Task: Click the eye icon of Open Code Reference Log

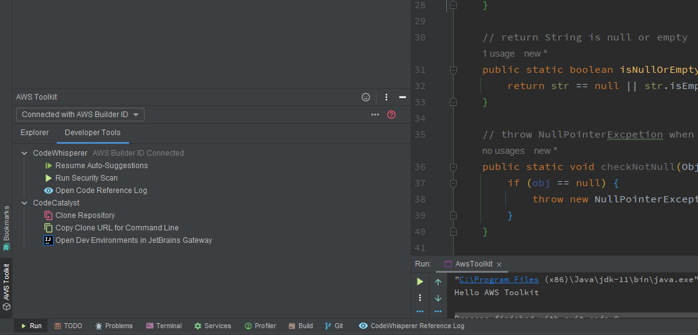Action: pos(49,191)
